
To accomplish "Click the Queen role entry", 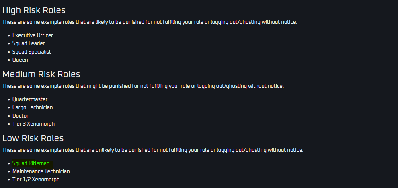I will tap(20, 60).
